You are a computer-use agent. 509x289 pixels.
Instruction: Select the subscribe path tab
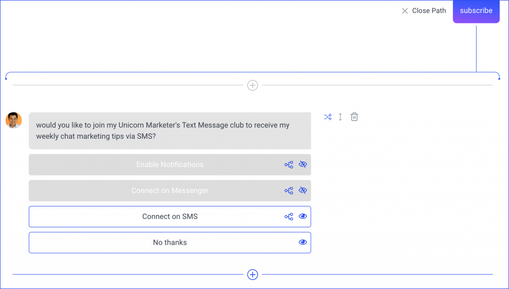pyautogui.click(x=476, y=11)
